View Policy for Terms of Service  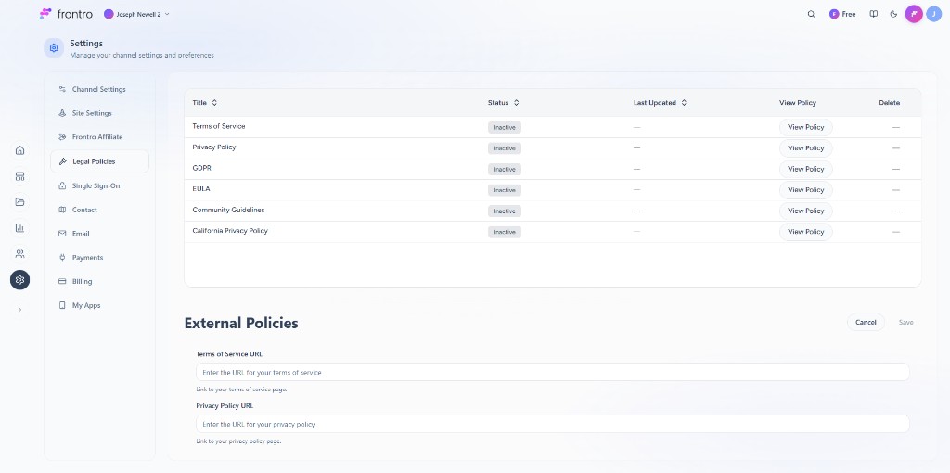[806, 127]
